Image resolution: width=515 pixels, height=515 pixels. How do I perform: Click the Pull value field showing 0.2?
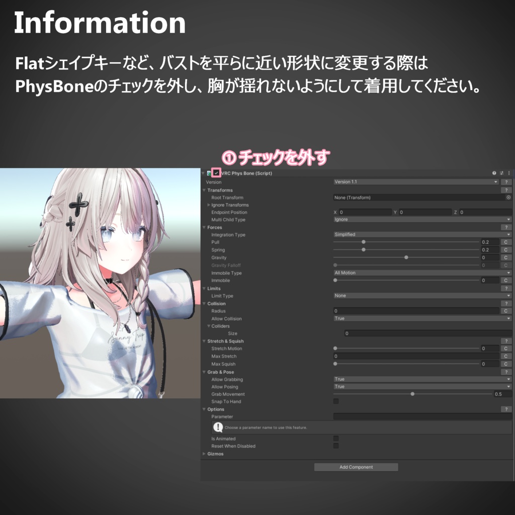[x=490, y=242]
